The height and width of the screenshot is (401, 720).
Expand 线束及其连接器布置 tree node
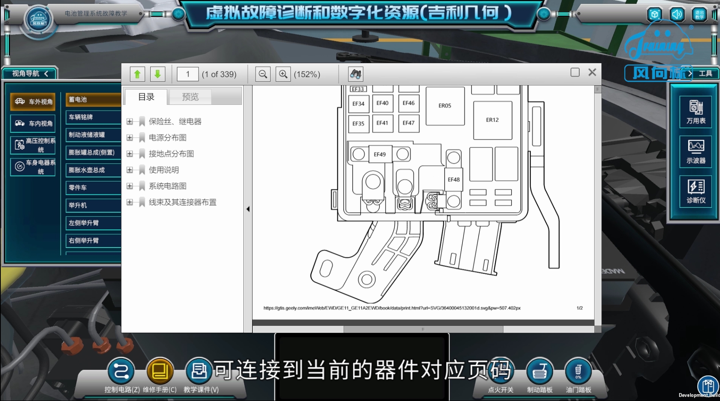tap(129, 202)
